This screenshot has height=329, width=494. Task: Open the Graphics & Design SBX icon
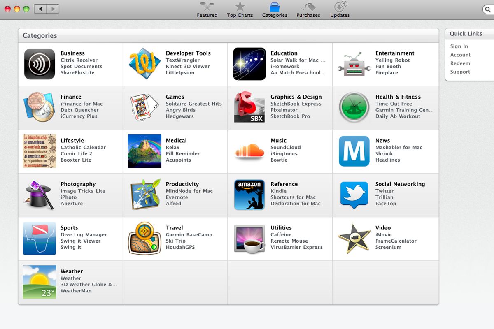pyautogui.click(x=249, y=107)
